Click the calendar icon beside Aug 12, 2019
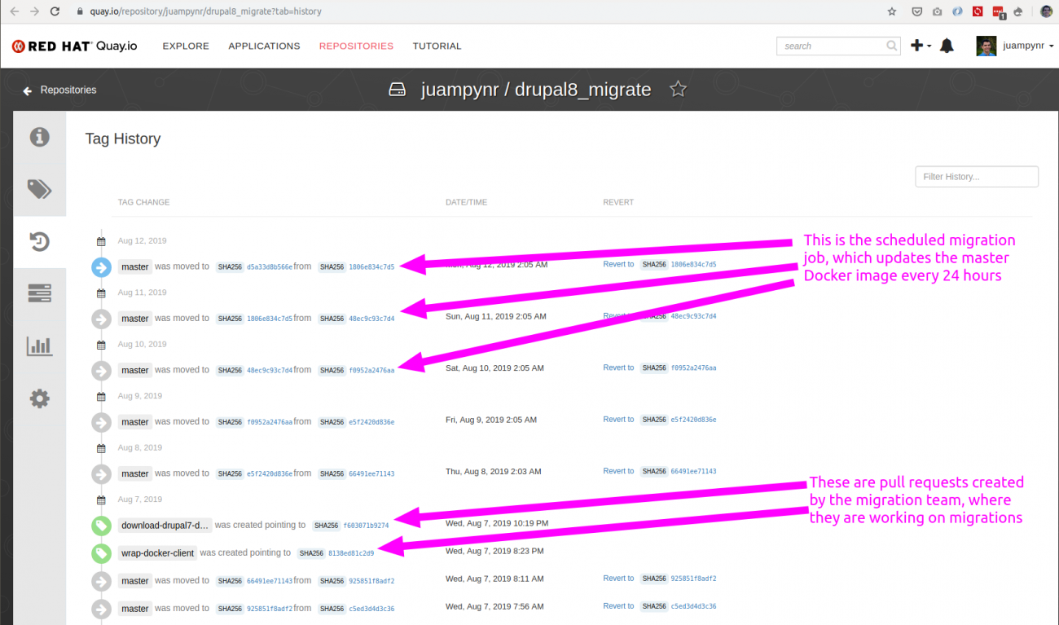Viewport: 1059px width, 625px height. pos(101,241)
